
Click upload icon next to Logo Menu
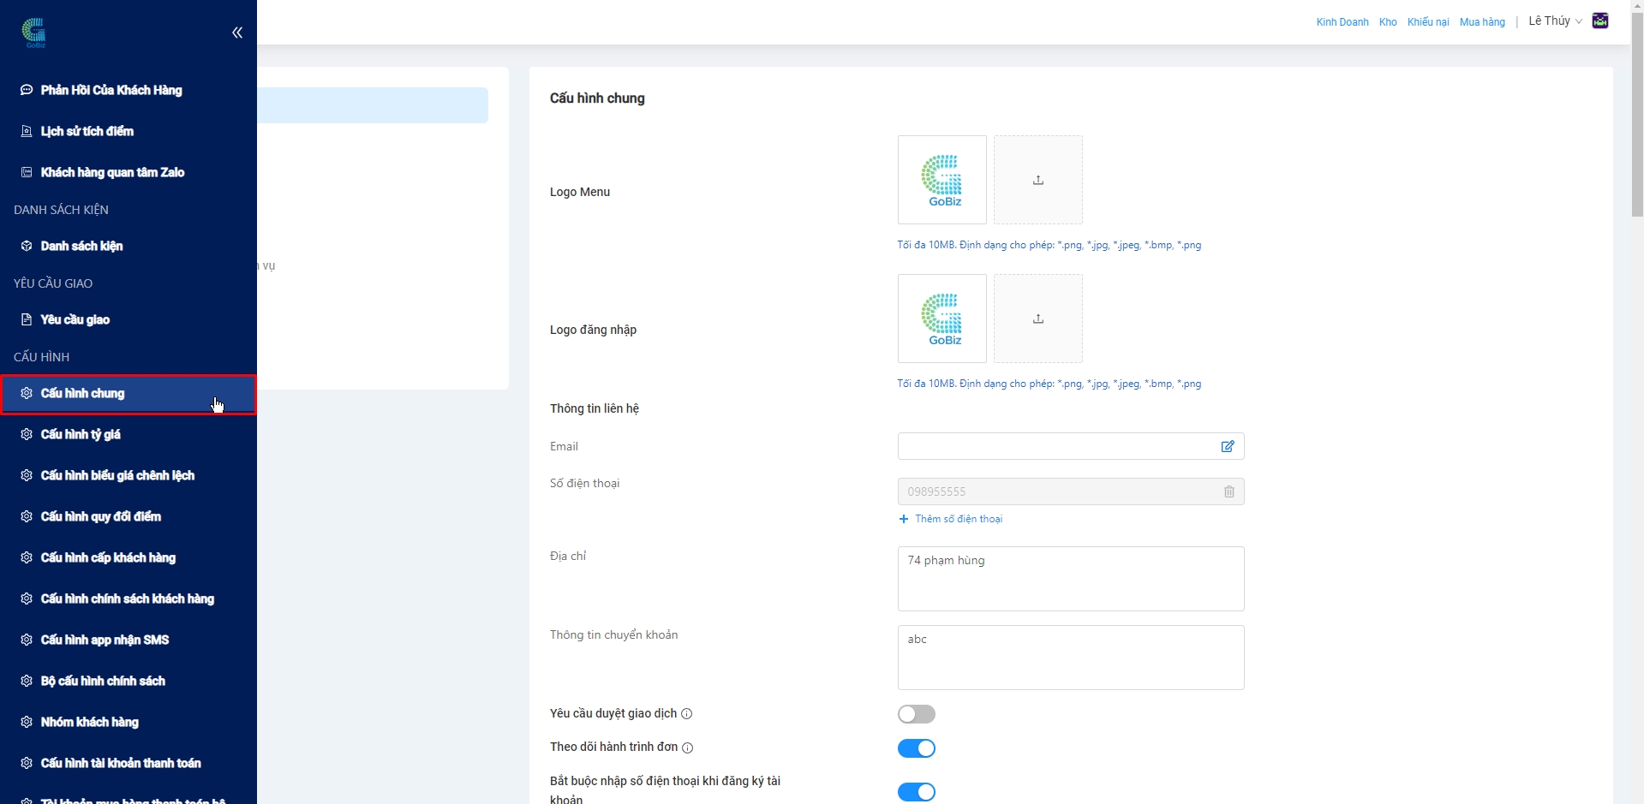[x=1037, y=180]
